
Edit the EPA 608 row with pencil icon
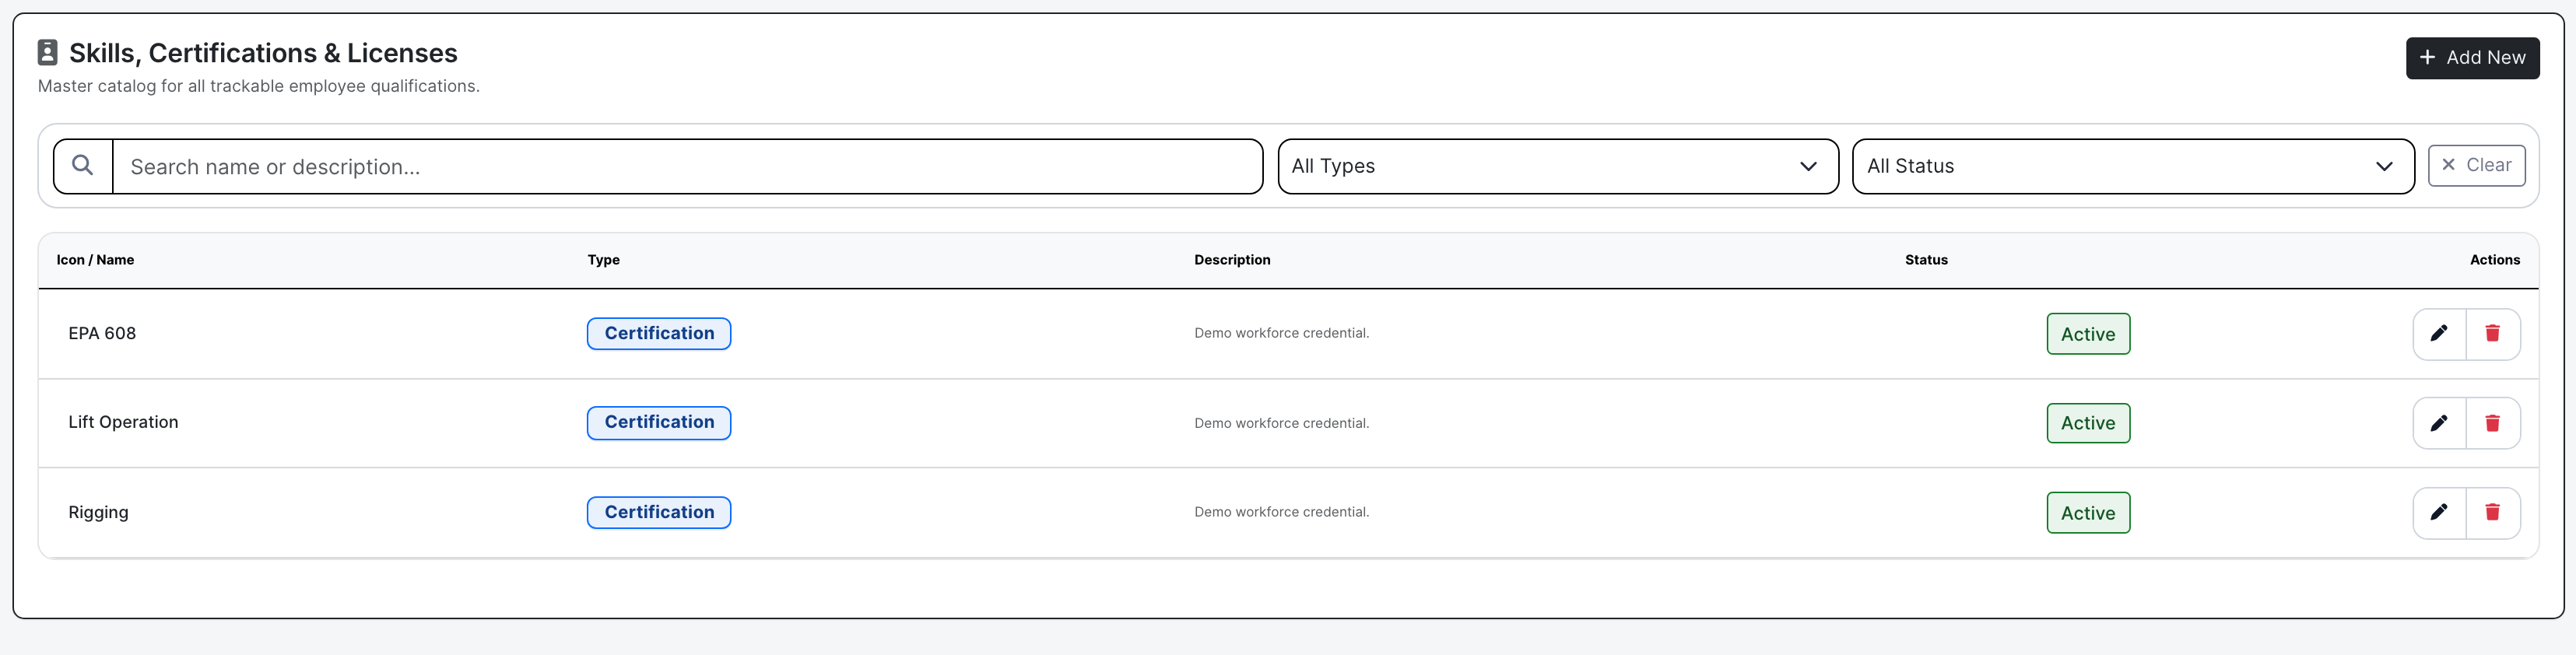click(2439, 334)
